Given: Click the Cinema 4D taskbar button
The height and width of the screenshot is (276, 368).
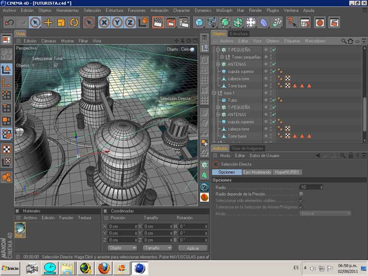Looking at the screenshot, I should point(140,268).
